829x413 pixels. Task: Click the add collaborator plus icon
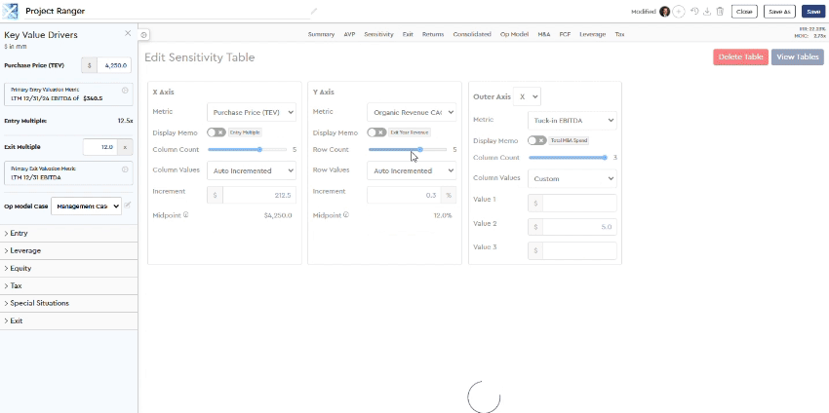click(x=679, y=12)
